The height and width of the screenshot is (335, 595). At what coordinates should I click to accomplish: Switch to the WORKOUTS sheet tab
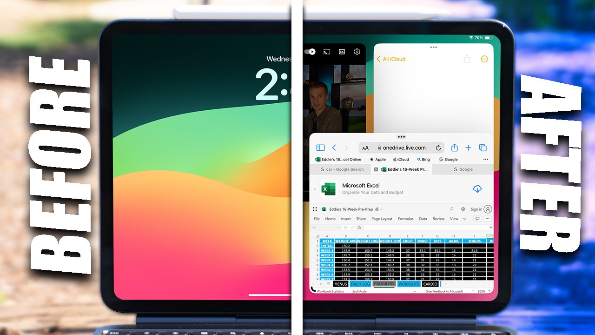[x=409, y=284]
